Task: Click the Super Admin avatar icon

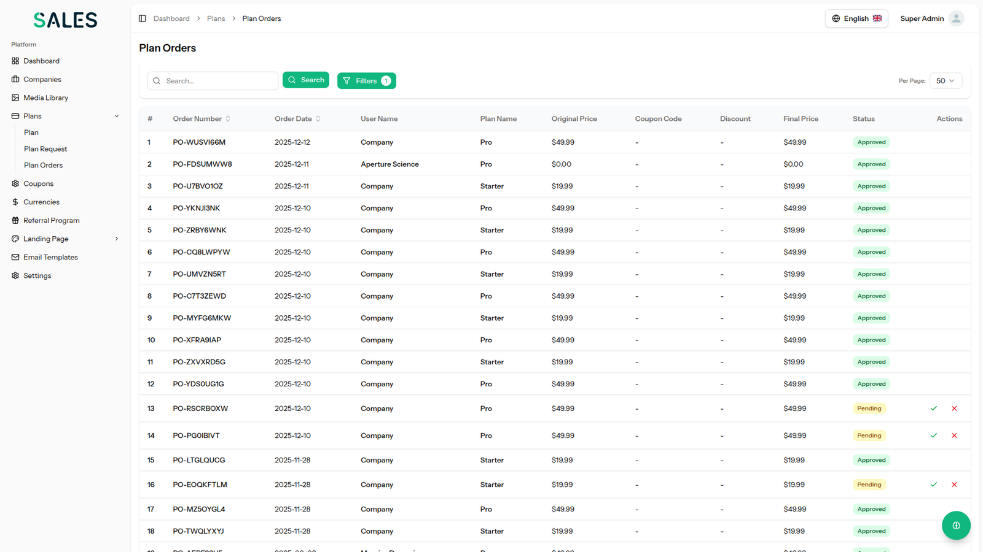Action: point(955,18)
